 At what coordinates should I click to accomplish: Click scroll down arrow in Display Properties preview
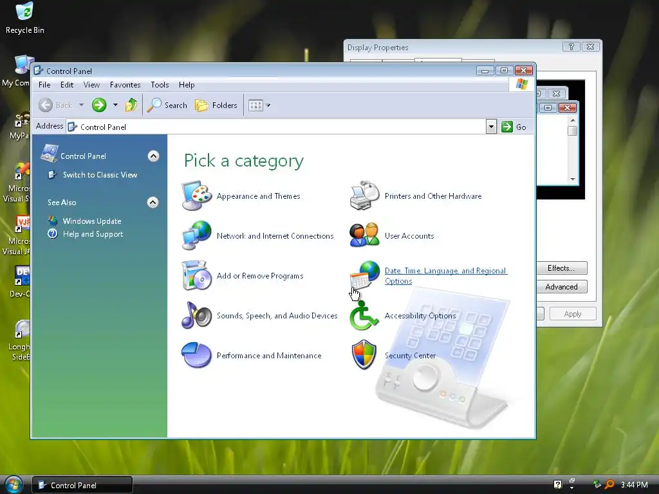pyautogui.click(x=572, y=179)
